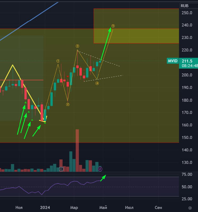The height and width of the screenshot is (212, 198).
Task: Click the MVID symbol price label
Action: pyautogui.click(x=173, y=61)
